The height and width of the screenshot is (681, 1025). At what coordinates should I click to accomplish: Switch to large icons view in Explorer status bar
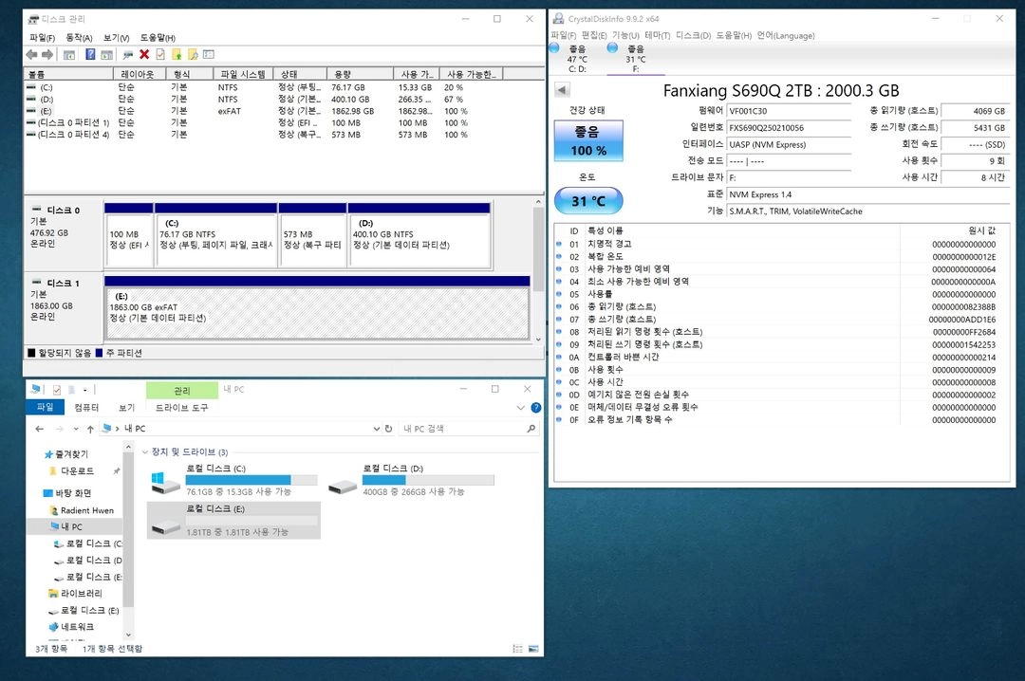click(x=533, y=649)
